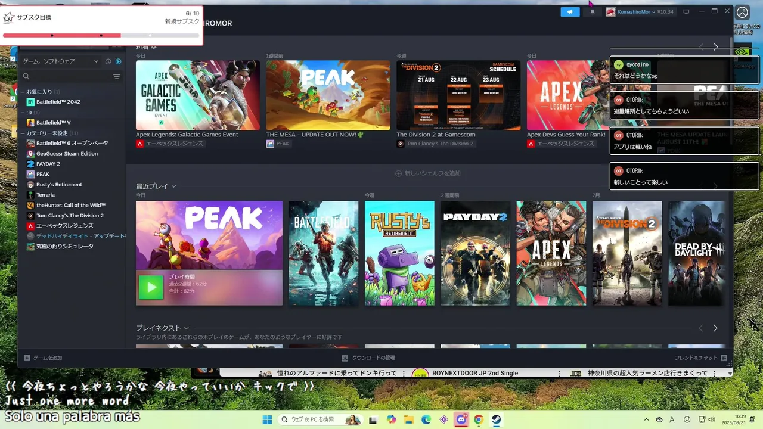763x429 pixels.
Task: Open Task View on the taskbar
Action: pos(373,419)
